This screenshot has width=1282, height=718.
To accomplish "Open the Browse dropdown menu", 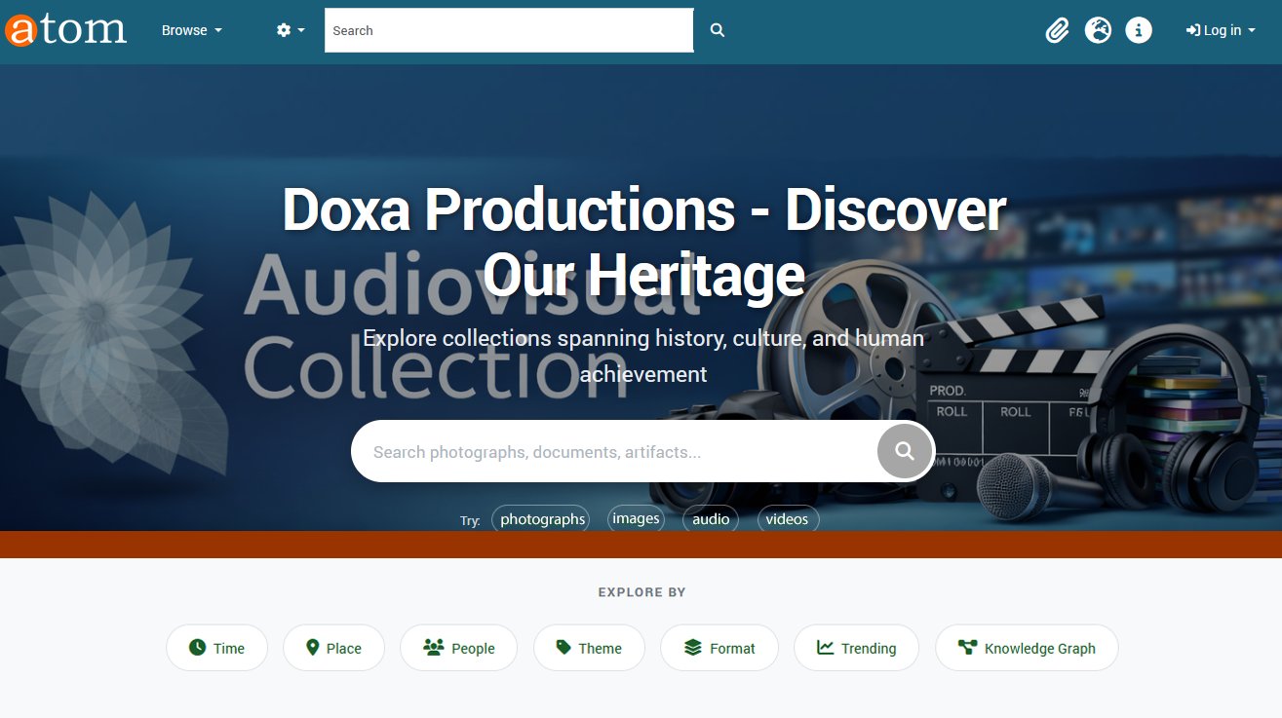I will click(192, 30).
